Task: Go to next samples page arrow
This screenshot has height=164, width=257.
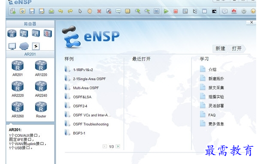Action: pos(118,146)
